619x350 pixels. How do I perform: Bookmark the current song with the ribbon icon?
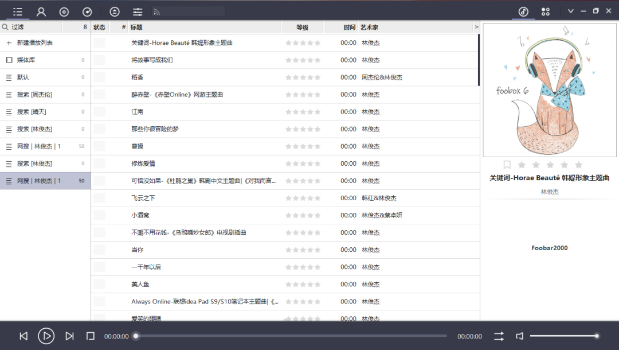click(x=507, y=164)
